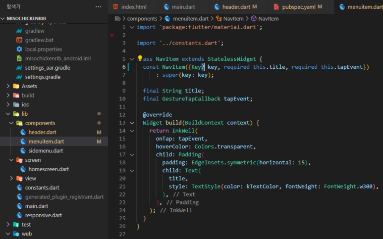Viewport: 383px width, 239px height.
Task: Click the web folder icon
Action: [16, 234]
